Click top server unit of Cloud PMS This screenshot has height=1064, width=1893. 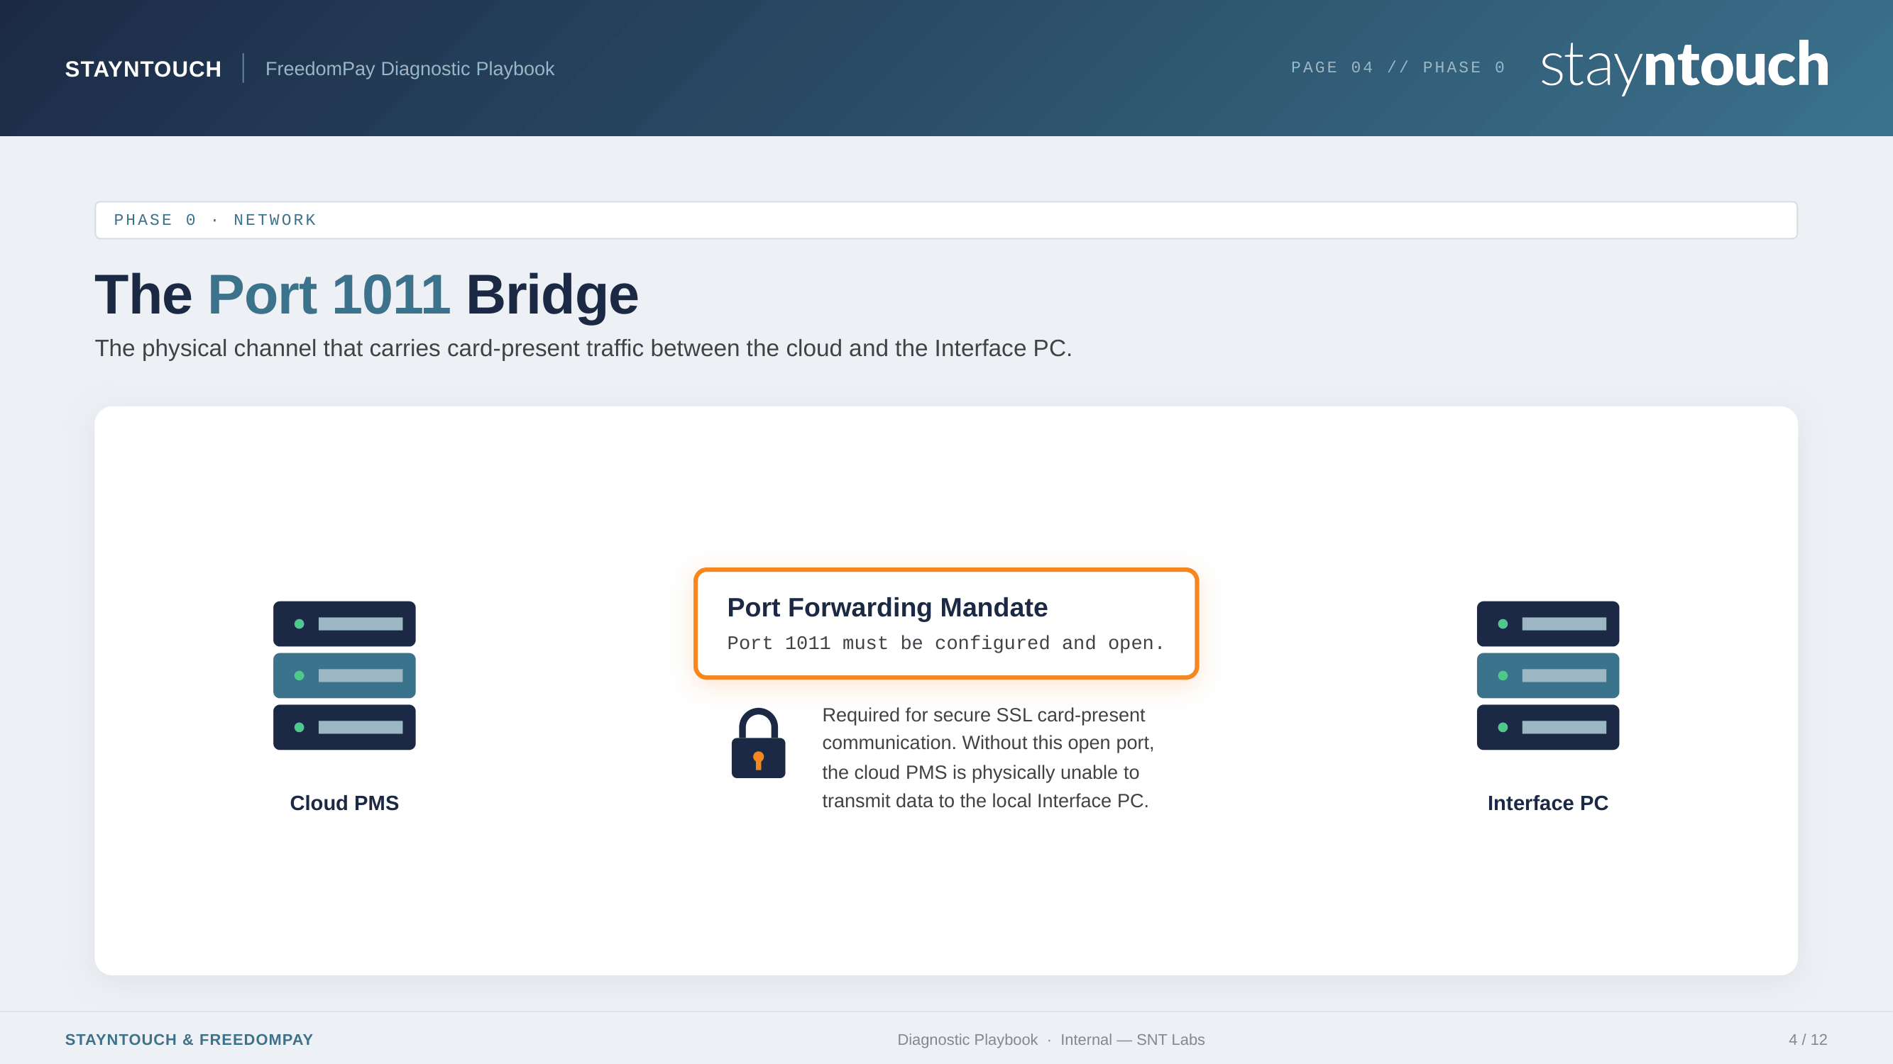pyautogui.click(x=344, y=624)
